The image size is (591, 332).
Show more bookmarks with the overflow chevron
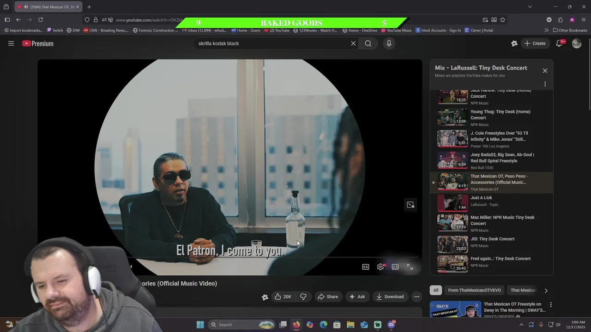click(x=546, y=30)
